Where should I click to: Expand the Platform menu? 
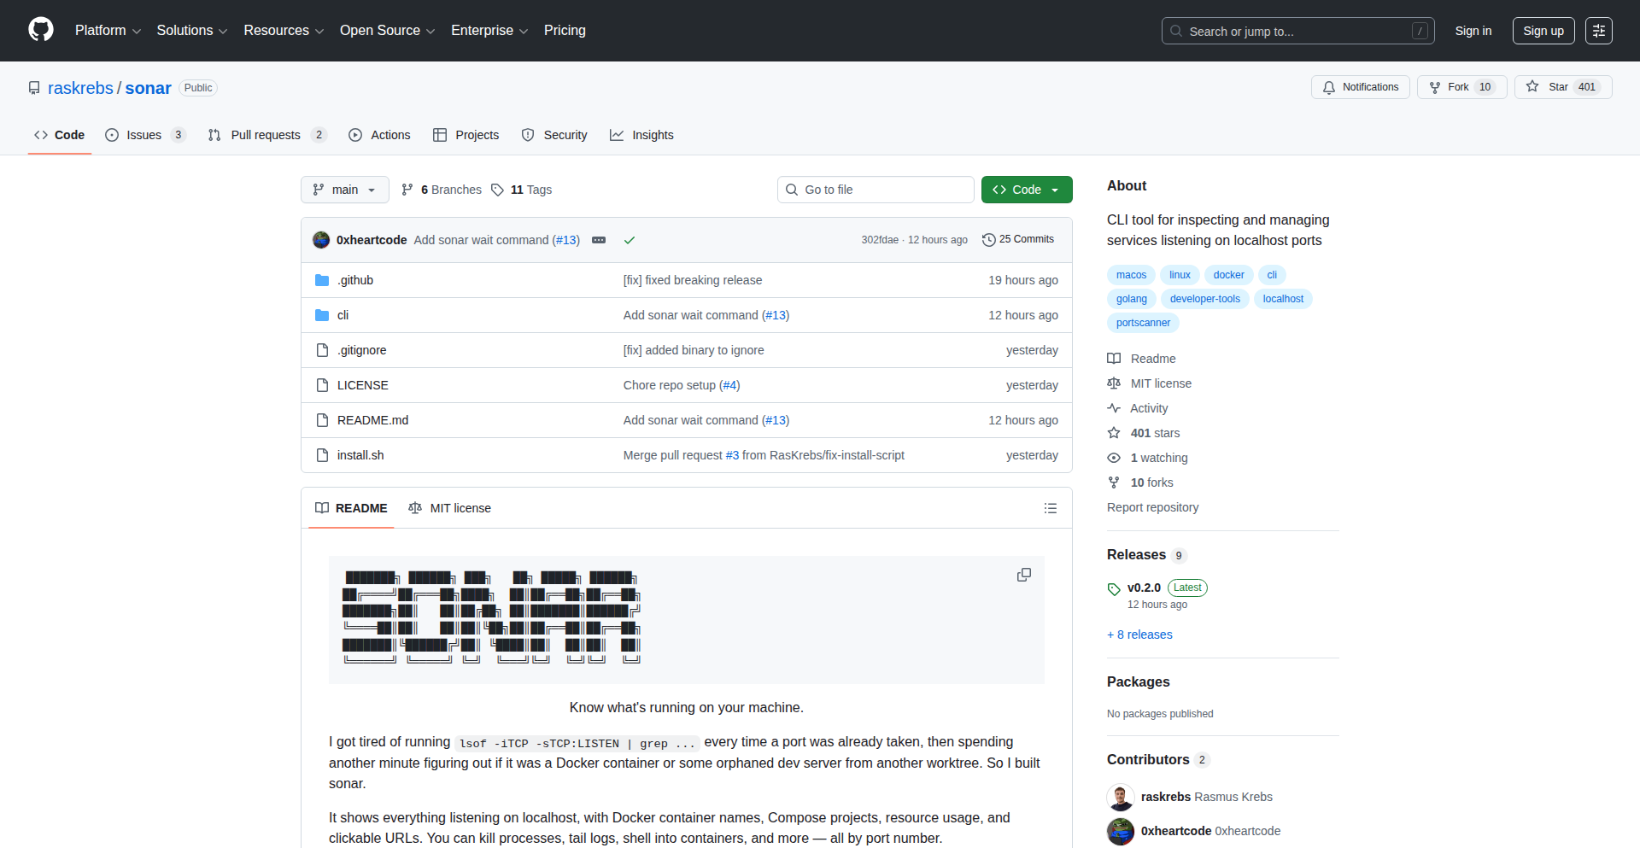click(x=108, y=30)
